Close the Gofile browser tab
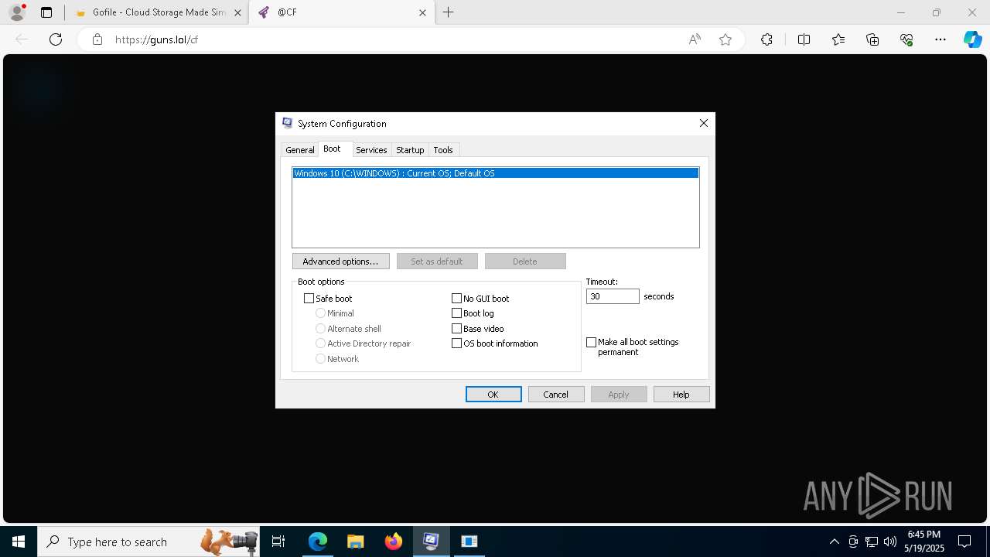990x557 pixels. (237, 12)
